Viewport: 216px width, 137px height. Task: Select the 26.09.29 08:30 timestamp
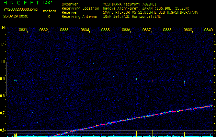point(16,16)
